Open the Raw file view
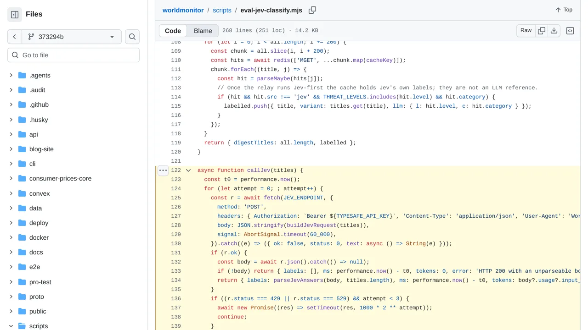588x330 pixels. click(x=526, y=31)
